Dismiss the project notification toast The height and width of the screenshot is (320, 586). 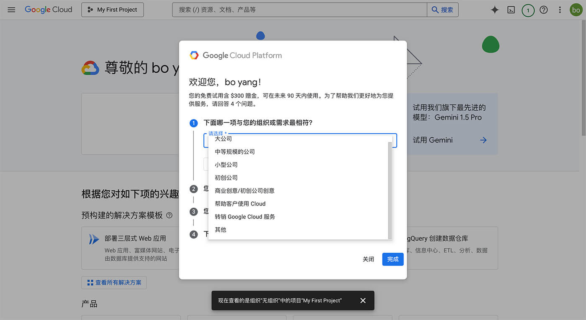point(363,300)
